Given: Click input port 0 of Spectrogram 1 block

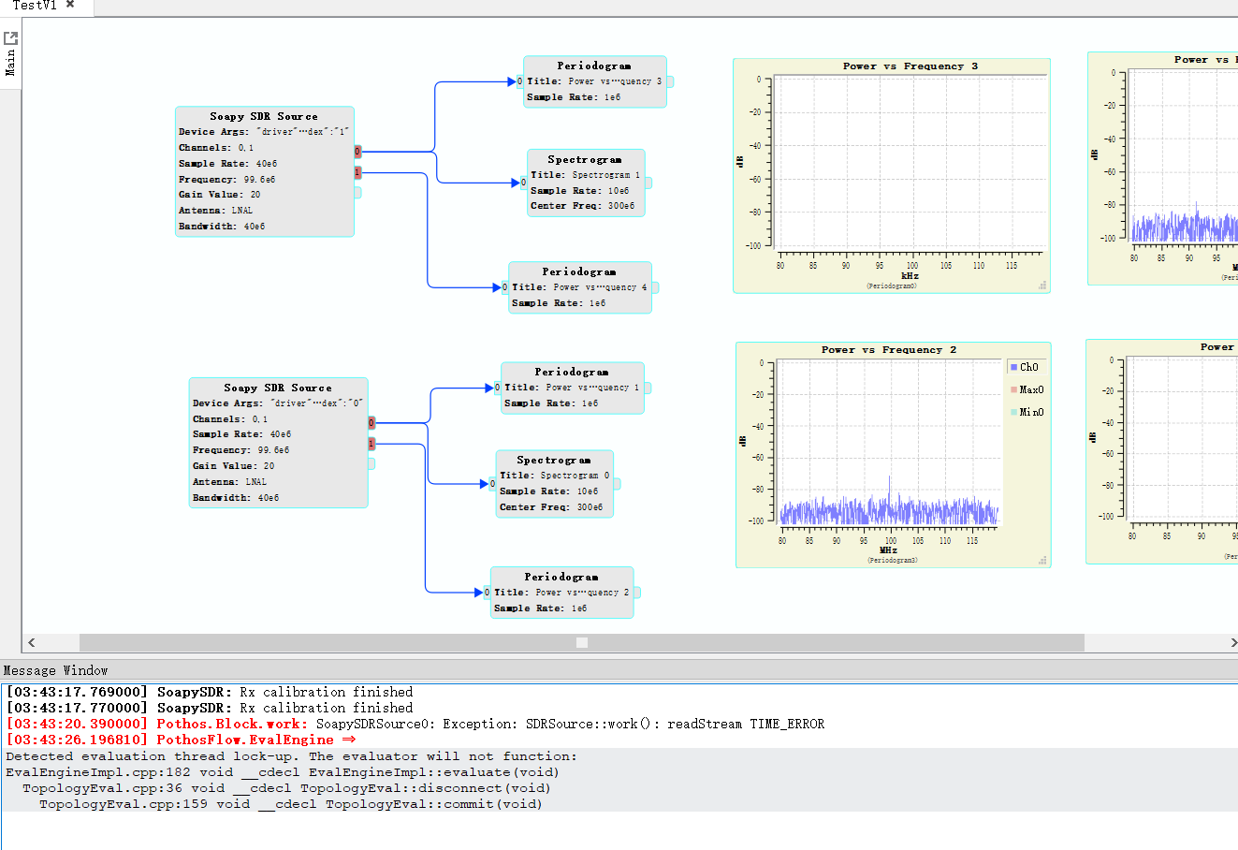Looking at the screenshot, I should [x=523, y=183].
